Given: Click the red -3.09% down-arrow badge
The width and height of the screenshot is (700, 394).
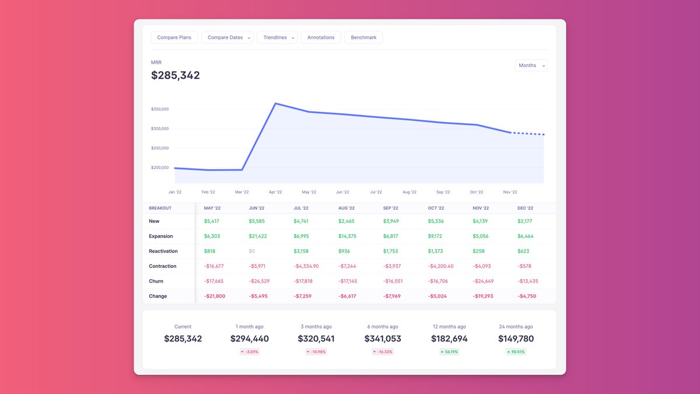Looking at the screenshot, I should coord(250,352).
